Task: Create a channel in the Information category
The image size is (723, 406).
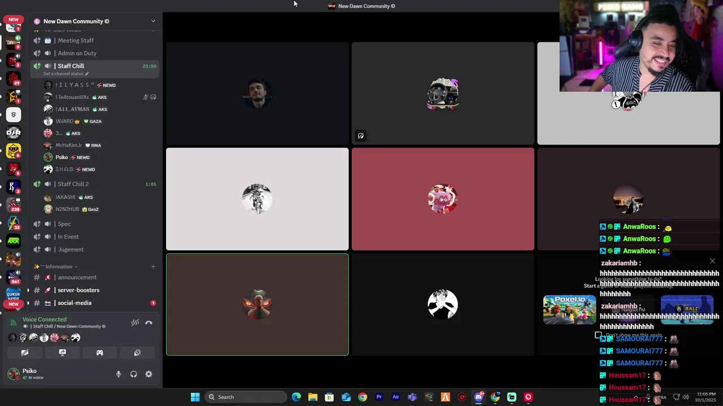Action: (153, 267)
